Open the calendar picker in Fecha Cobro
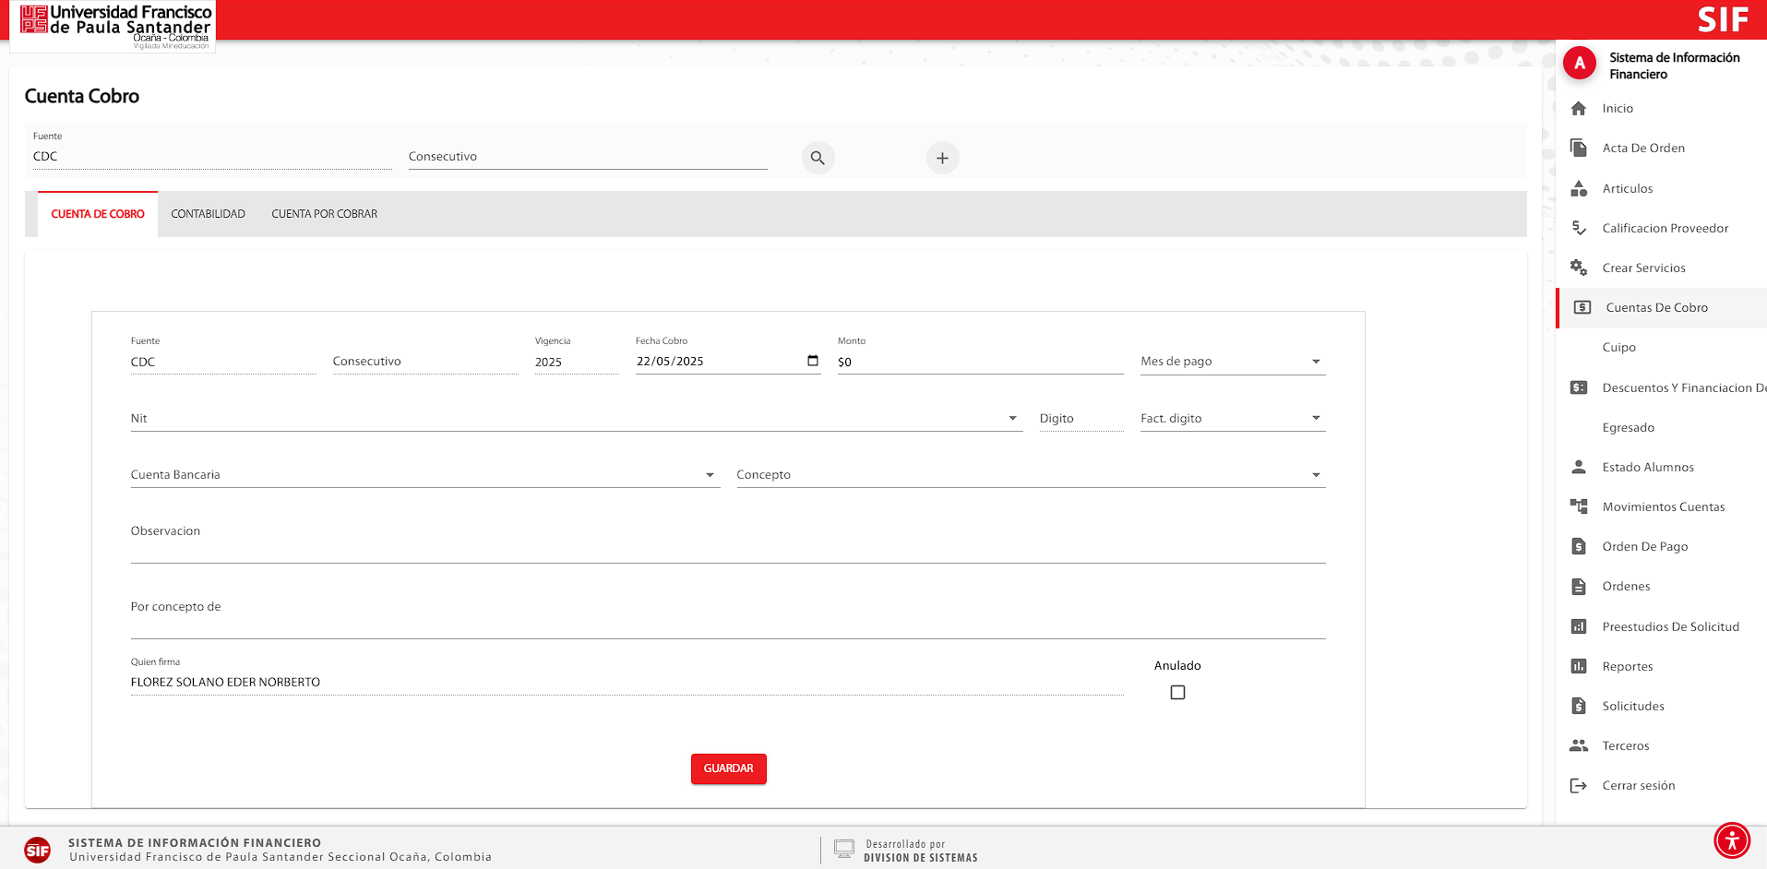The height and width of the screenshot is (869, 1767). click(813, 361)
